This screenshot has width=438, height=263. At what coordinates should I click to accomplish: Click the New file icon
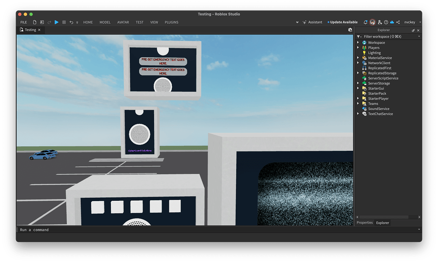(x=35, y=22)
